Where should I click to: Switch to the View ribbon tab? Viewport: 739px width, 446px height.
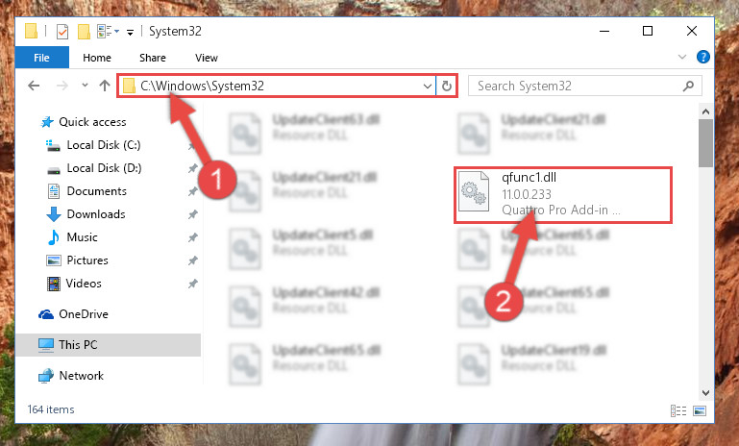[207, 58]
